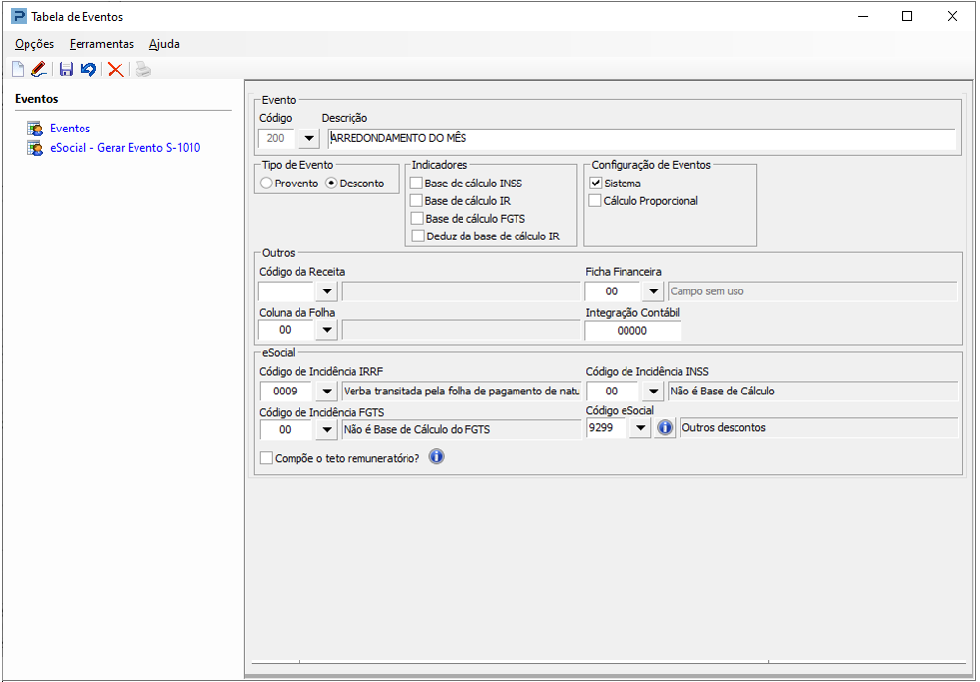The image size is (980, 682).
Task: Click the New document toolbar icon
Action: click(18, 69)
